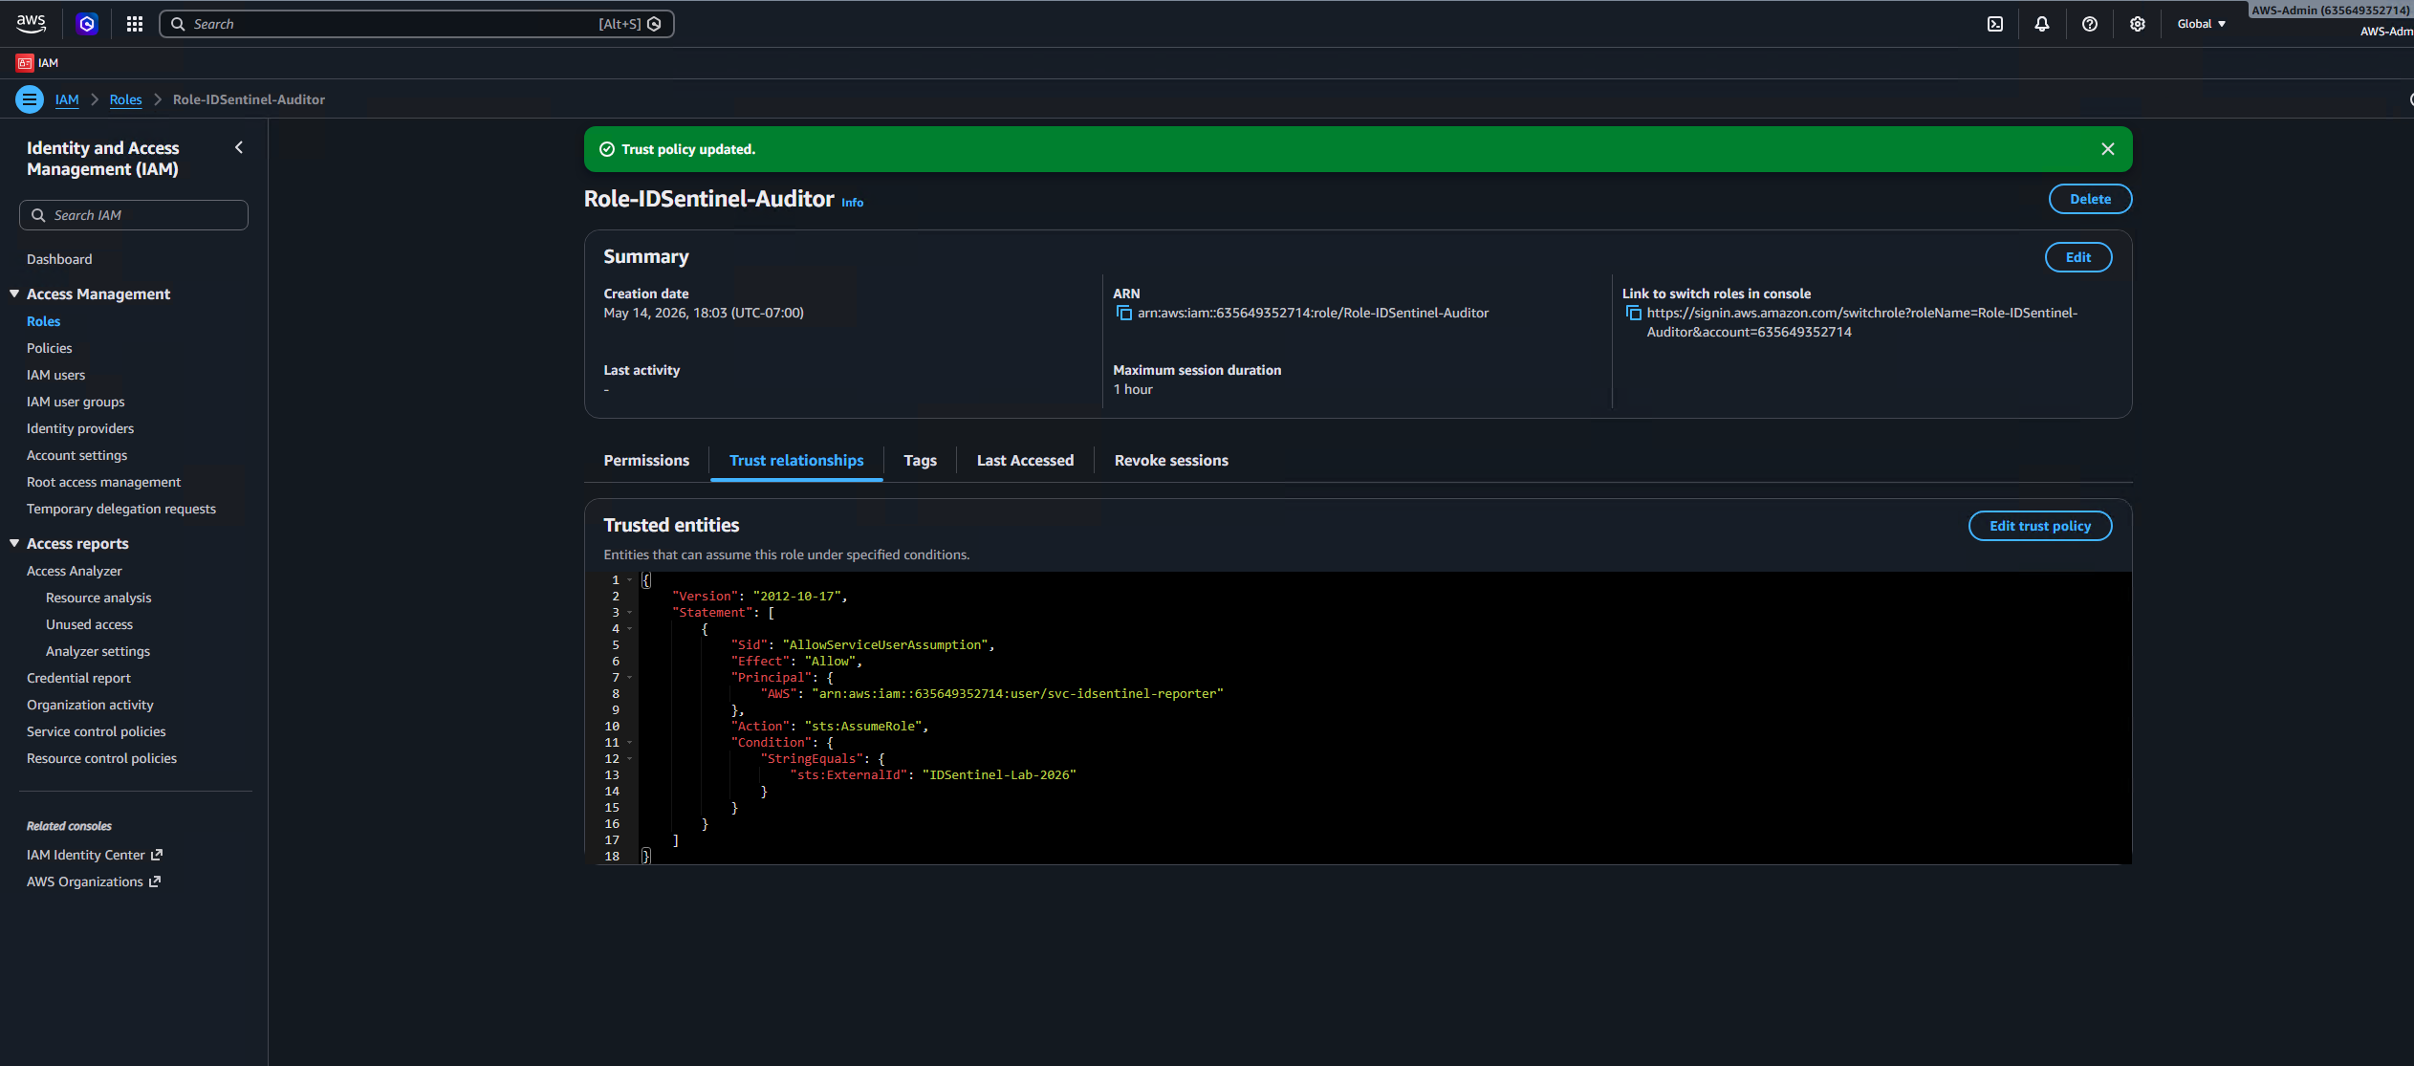Open Root access management page
Screen dimensions: 2414x1066
(x=103, y=482)
